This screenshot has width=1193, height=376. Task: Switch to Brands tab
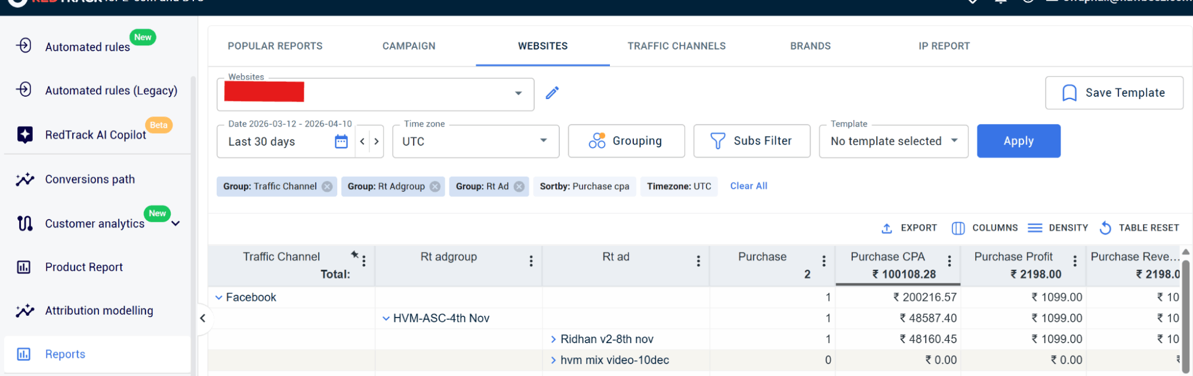(810, 46)
